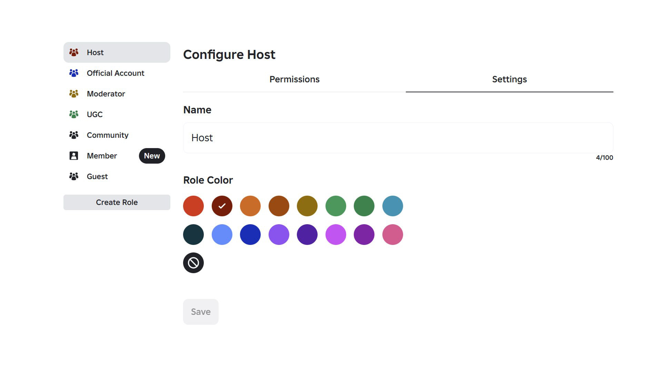
Task: Click the UGC role icon
Action: 74,114
